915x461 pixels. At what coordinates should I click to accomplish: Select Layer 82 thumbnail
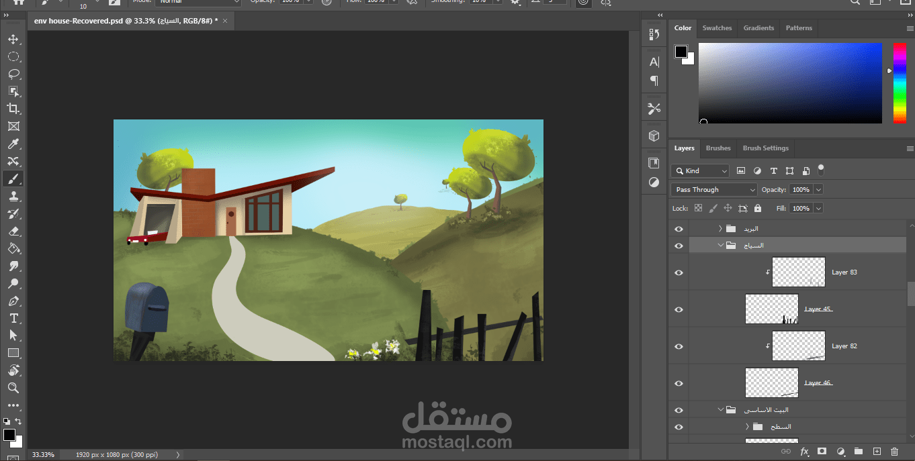click(x=798, y=346)
